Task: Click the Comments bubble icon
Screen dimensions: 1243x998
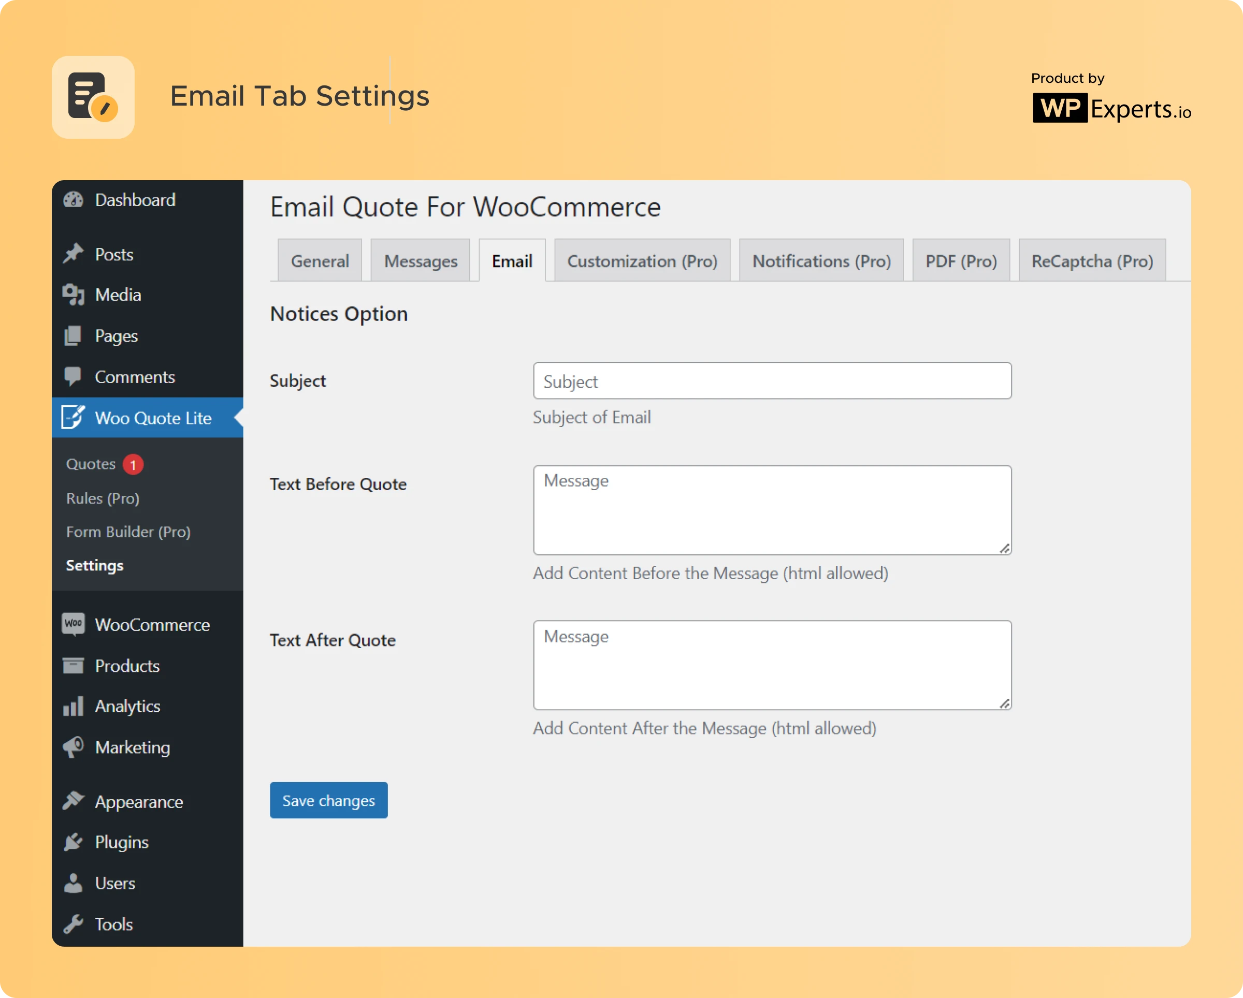Action: 73,377
